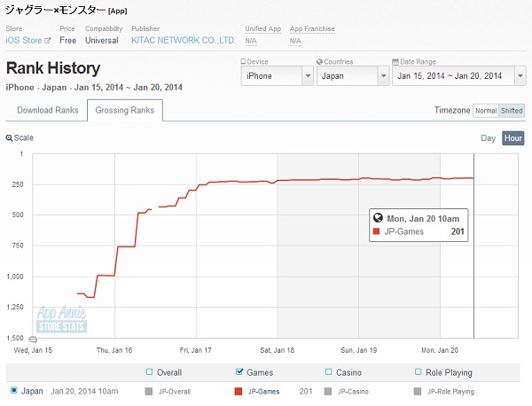Uncheck the Games category checkbox
Viewport: 532px width, 406px height.
click(239, 371)
